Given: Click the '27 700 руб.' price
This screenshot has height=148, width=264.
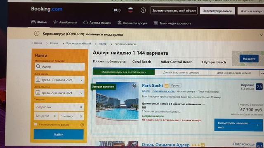Looking at the screenshot, I should [251, 110].
